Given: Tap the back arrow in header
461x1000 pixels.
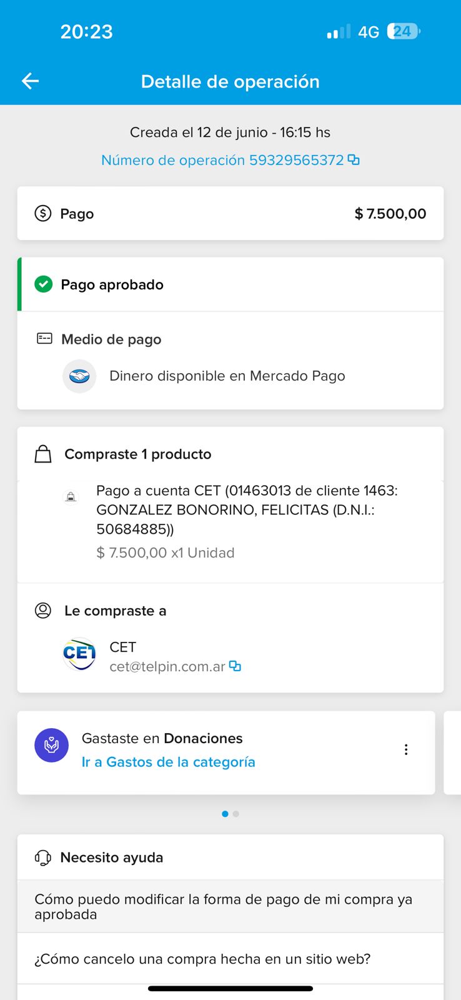Looking at the screenshot, I should click(x=30, y=81).
